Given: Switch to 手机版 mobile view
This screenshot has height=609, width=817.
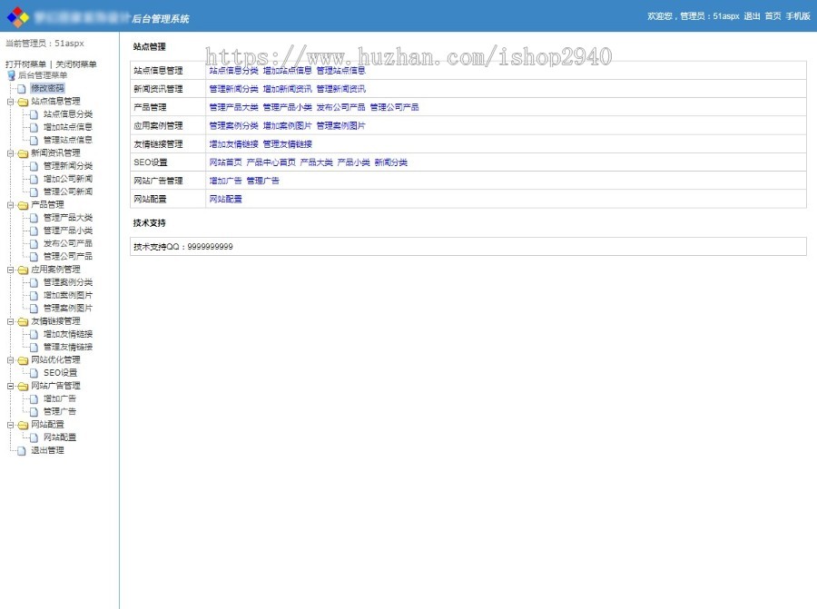Looking at the screenshot, I should [x=800, y=15].
